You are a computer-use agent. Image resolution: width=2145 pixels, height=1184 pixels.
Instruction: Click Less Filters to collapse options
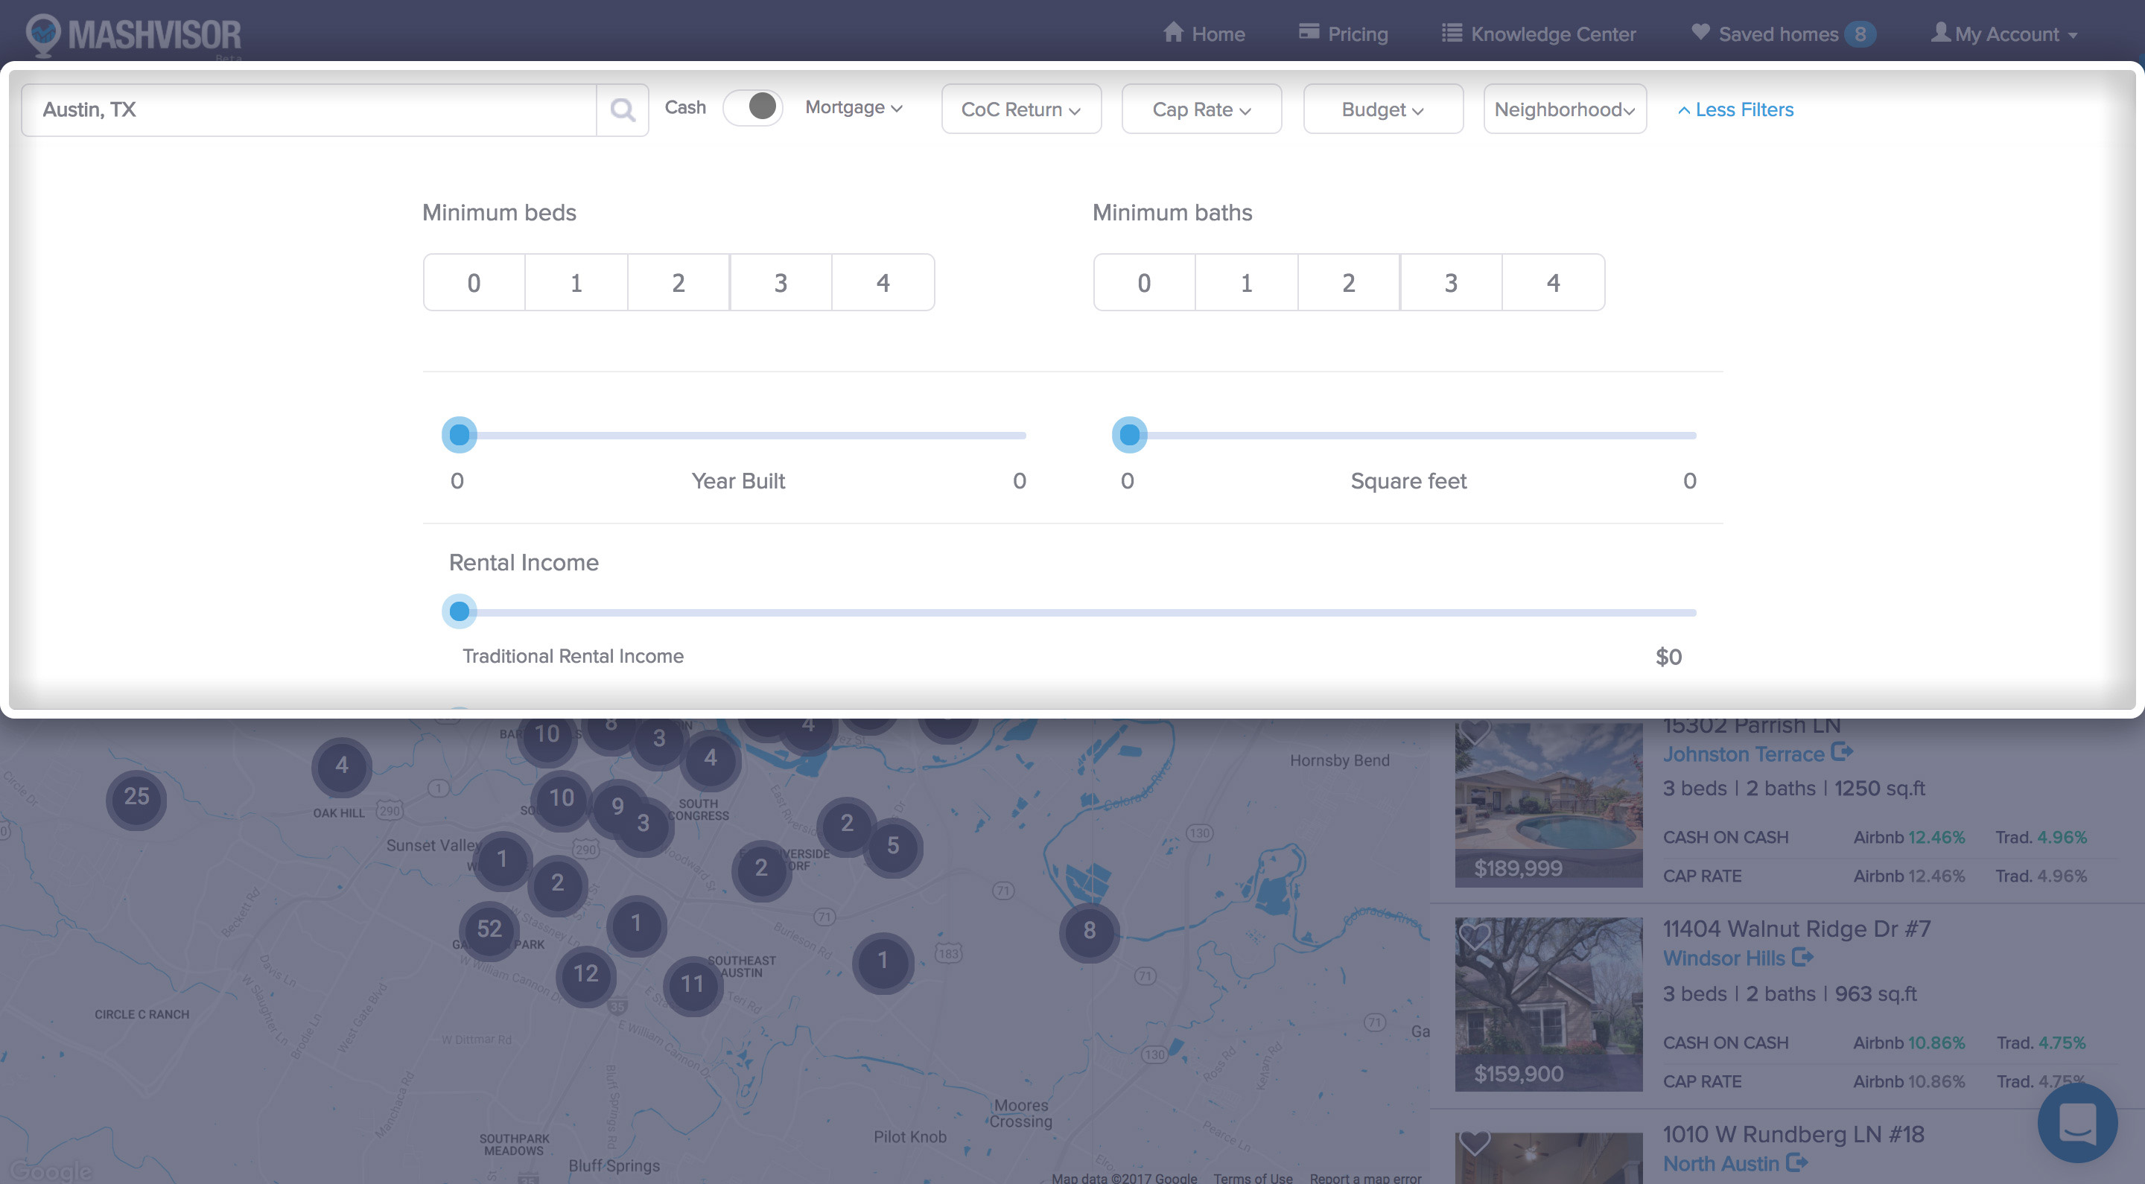point(1734,109)
